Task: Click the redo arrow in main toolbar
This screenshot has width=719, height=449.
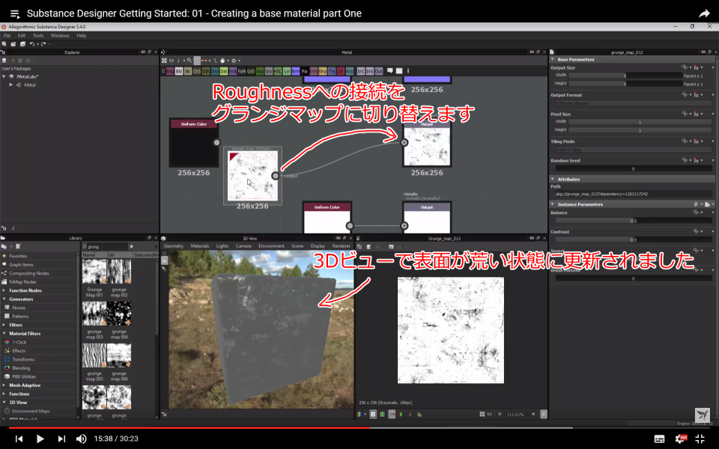Action: (x=43, y=44)
